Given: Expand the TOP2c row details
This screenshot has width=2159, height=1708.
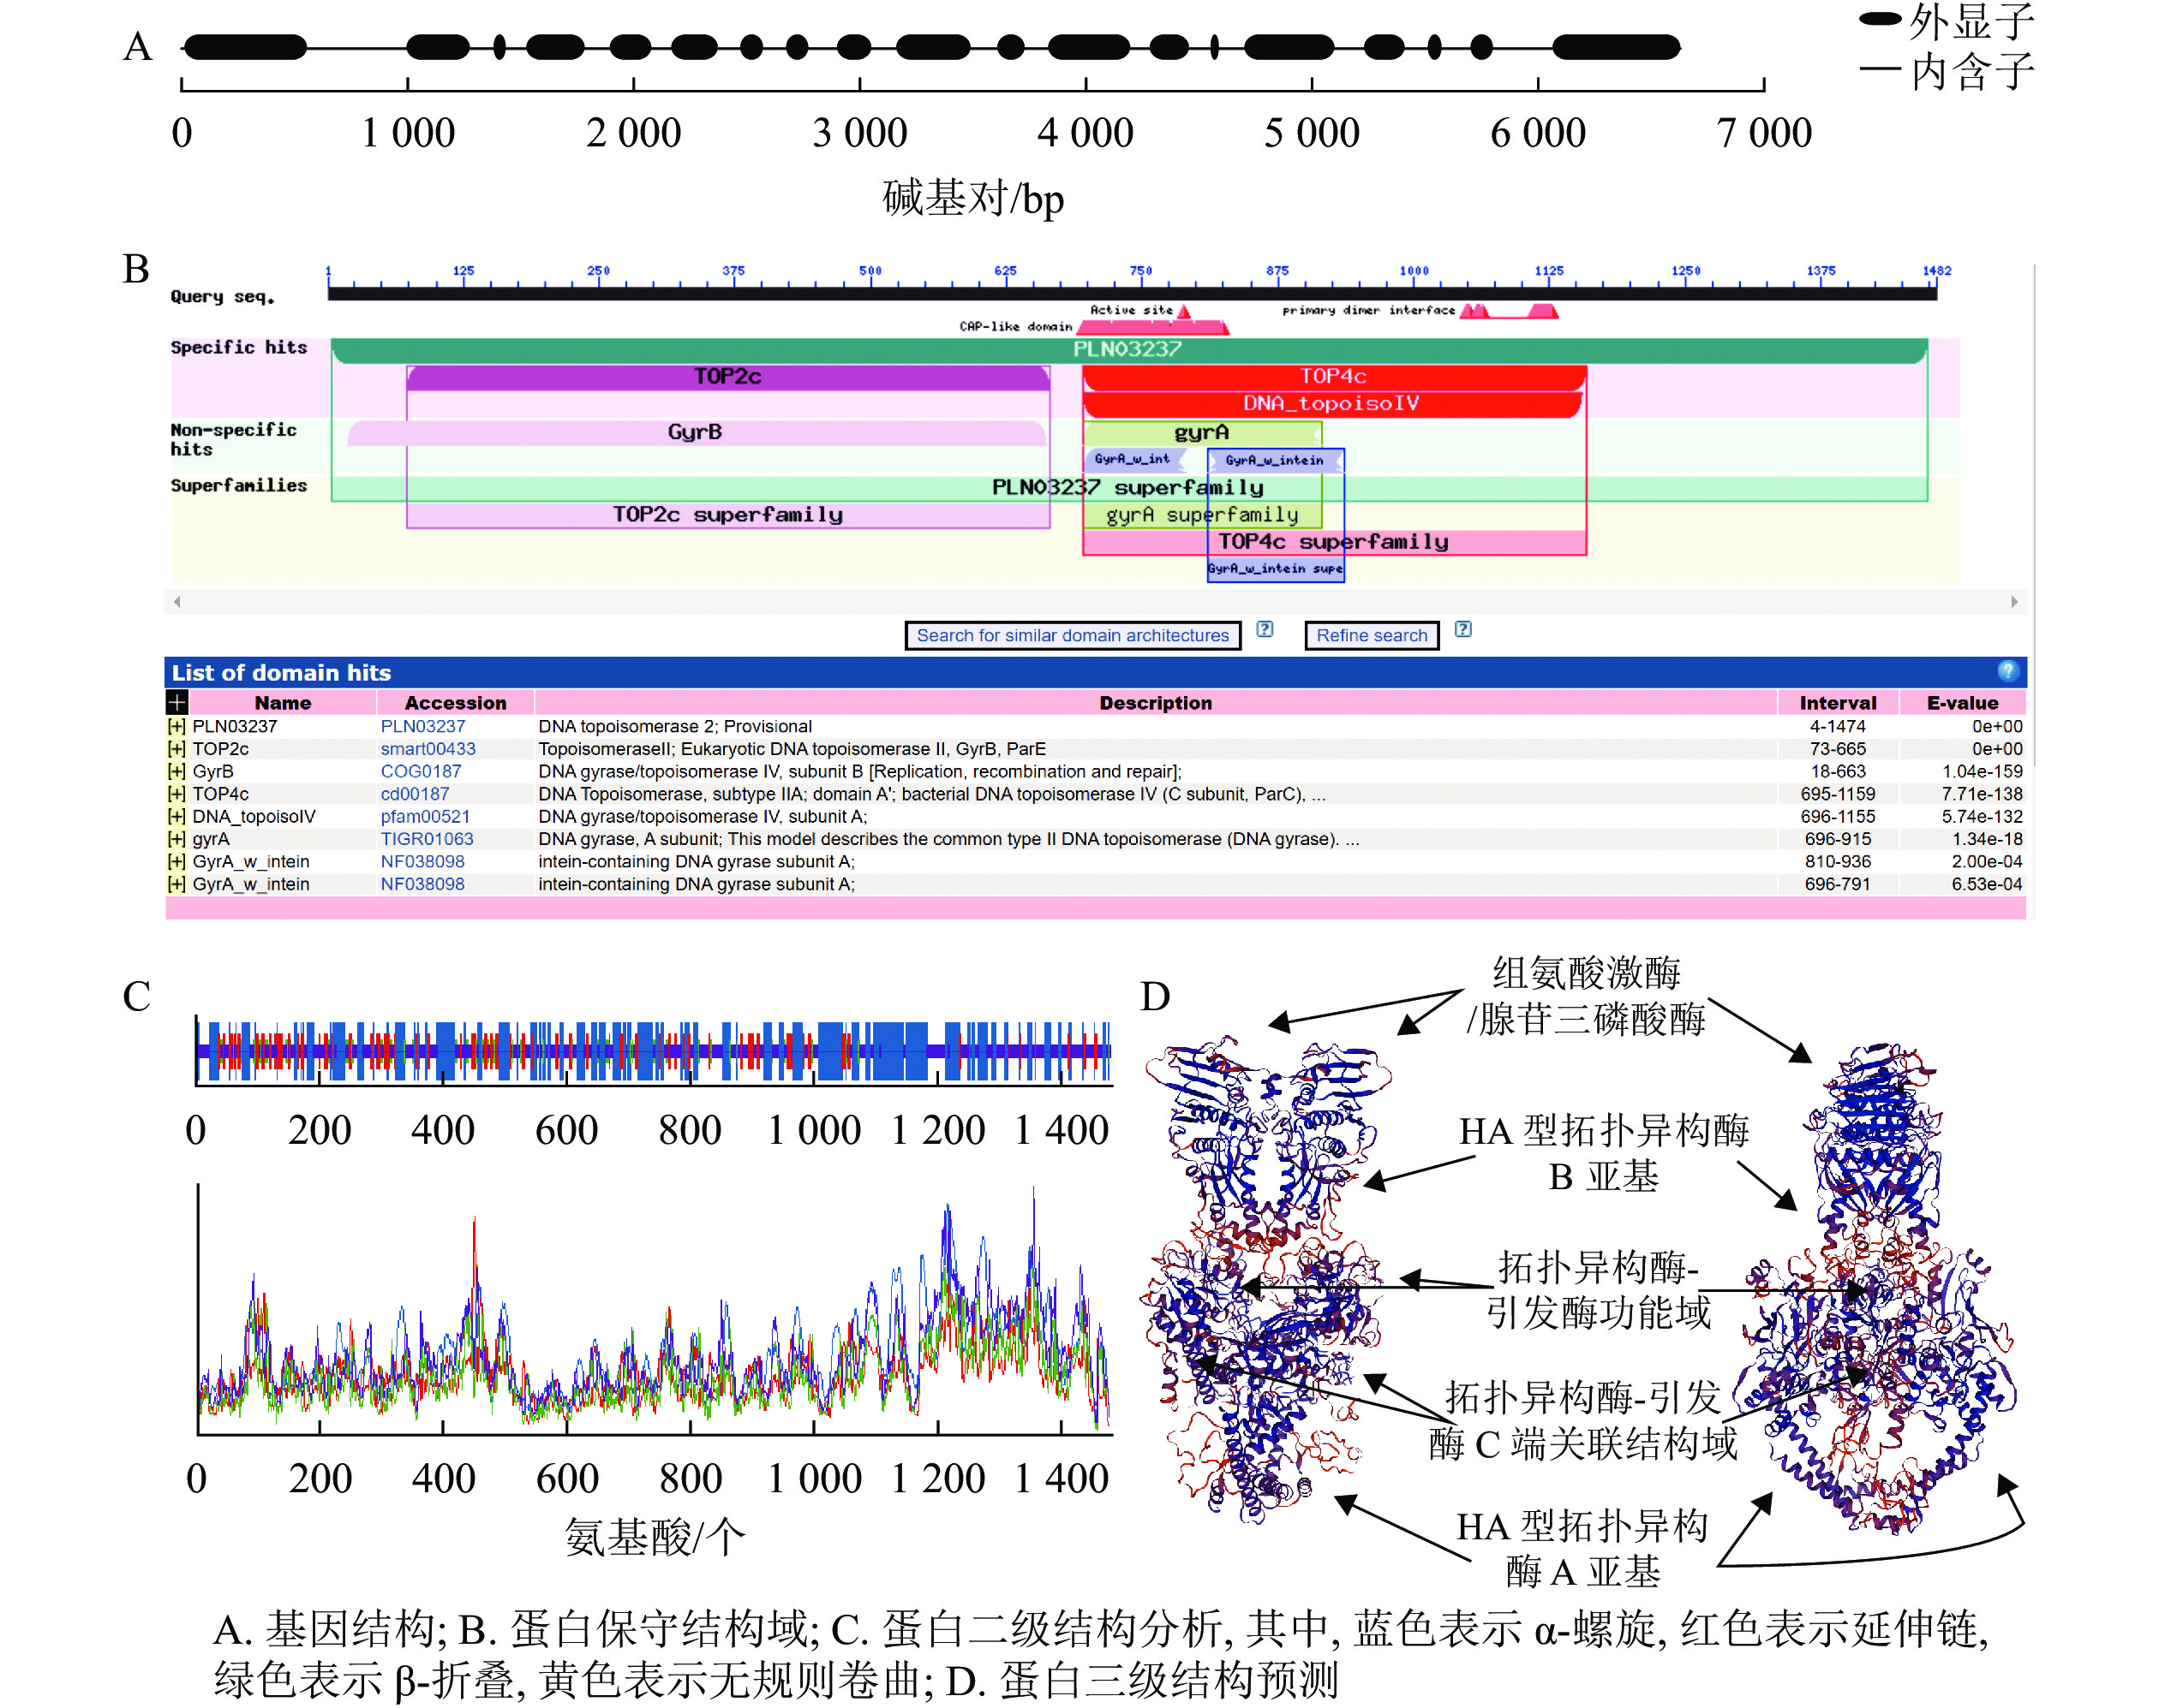Looking at the screenshot, I should [x=176, y=749].
